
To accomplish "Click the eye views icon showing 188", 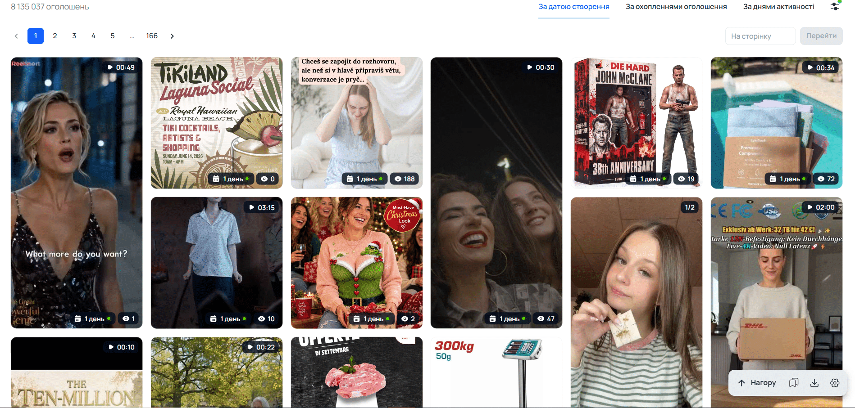I will pos(398,179).
